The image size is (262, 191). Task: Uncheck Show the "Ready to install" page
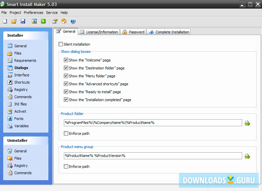click(x=66, y=92)
